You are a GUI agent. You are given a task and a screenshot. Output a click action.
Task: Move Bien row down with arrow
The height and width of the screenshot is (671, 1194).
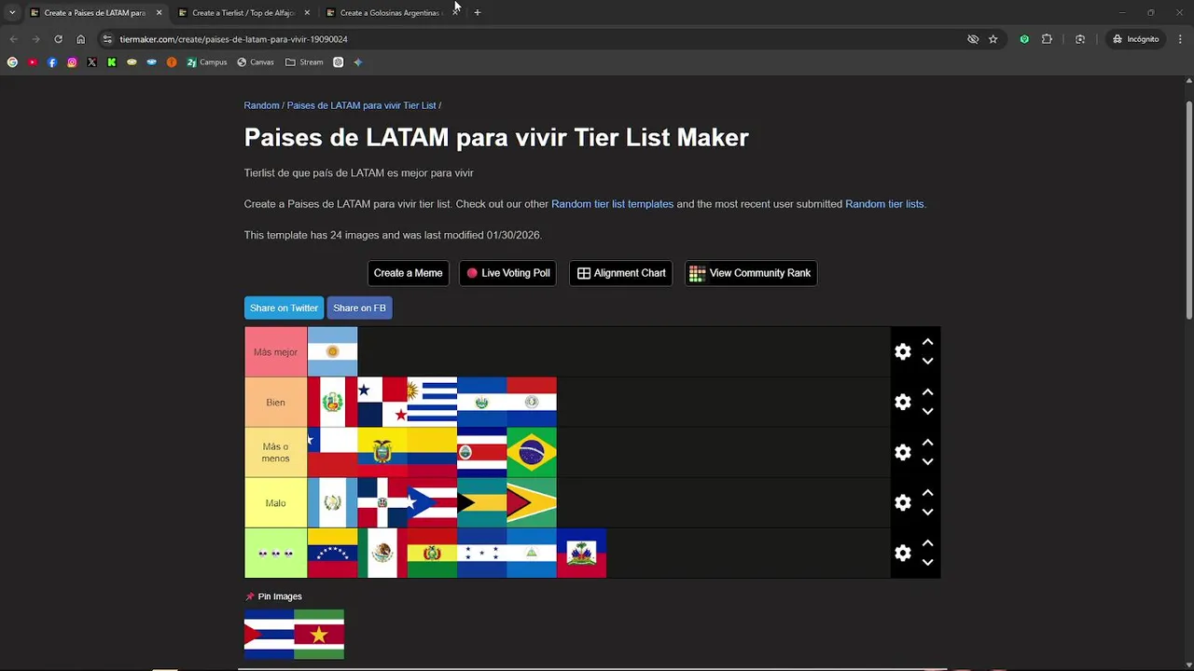[927, 411]
